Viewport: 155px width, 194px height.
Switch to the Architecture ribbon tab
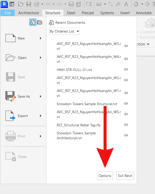click(x=29, y=13)
